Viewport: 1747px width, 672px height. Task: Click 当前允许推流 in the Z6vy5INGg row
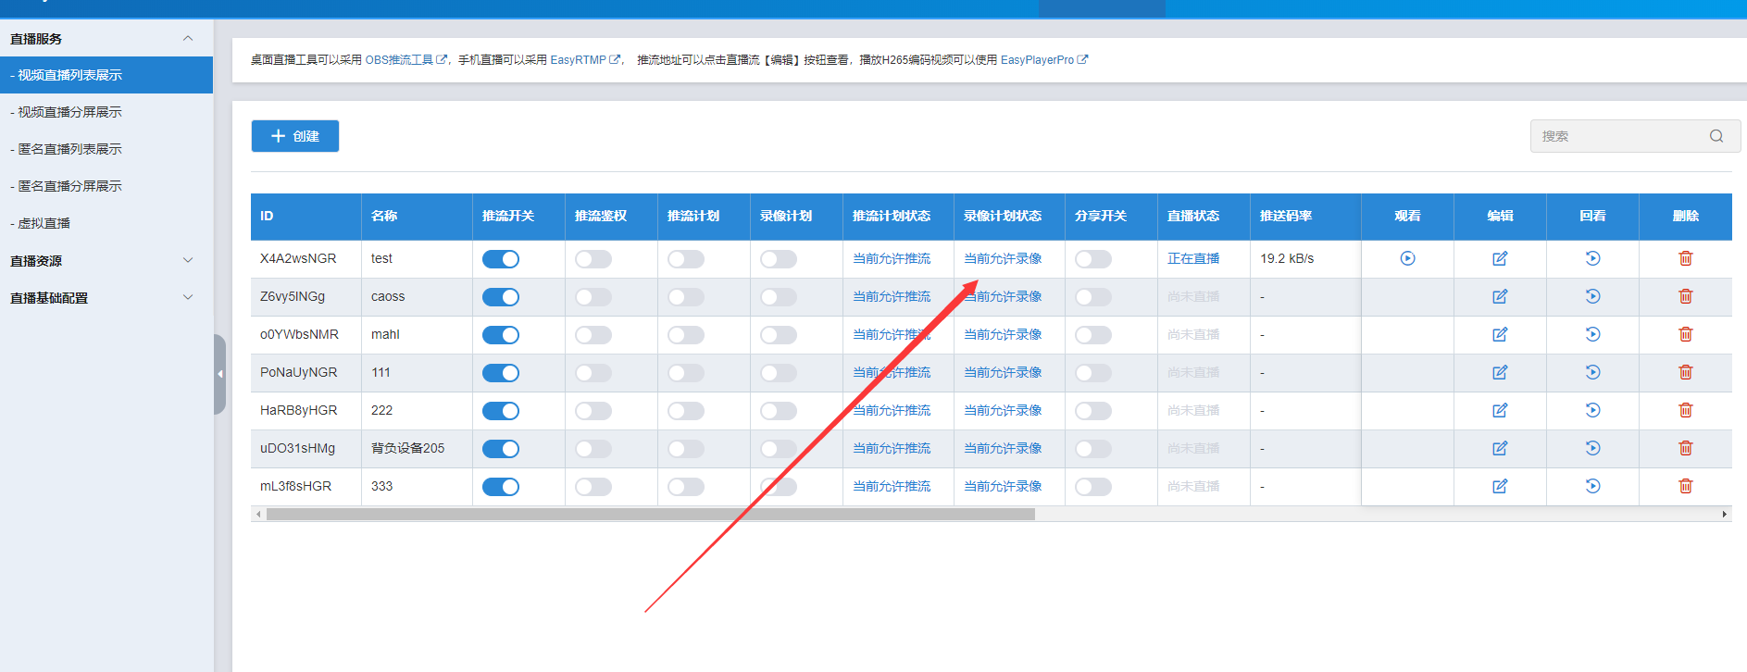pyautogui.click(x=892, y=296)
